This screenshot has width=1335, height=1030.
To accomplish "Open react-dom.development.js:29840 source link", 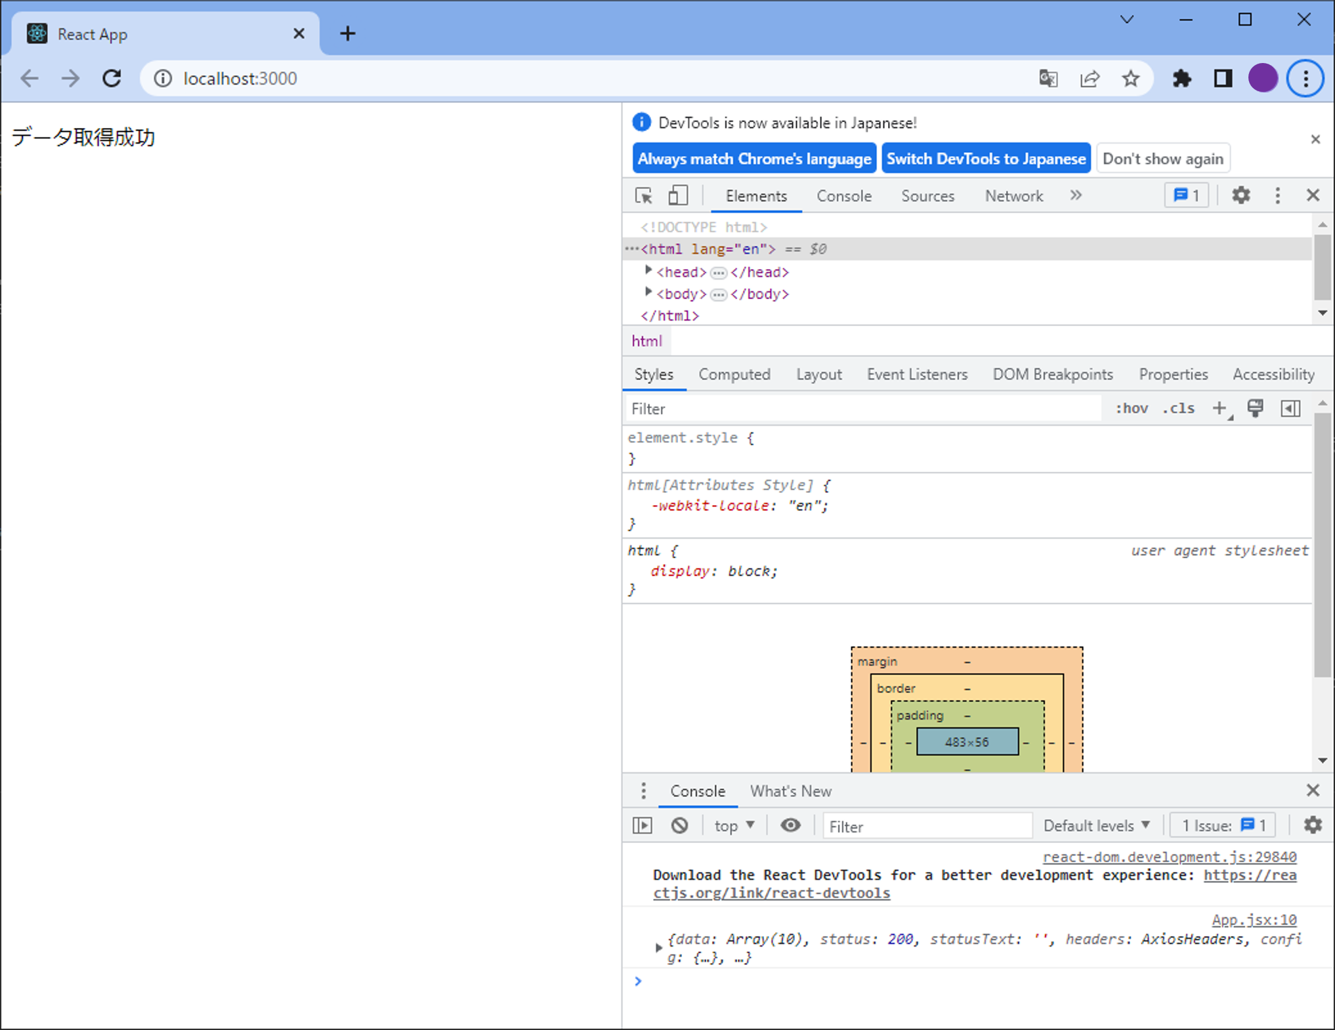I will point(1170,857).
